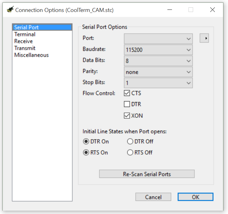Close the Connection Options dialog
The image size is (228, 214).
coord(212,10)
